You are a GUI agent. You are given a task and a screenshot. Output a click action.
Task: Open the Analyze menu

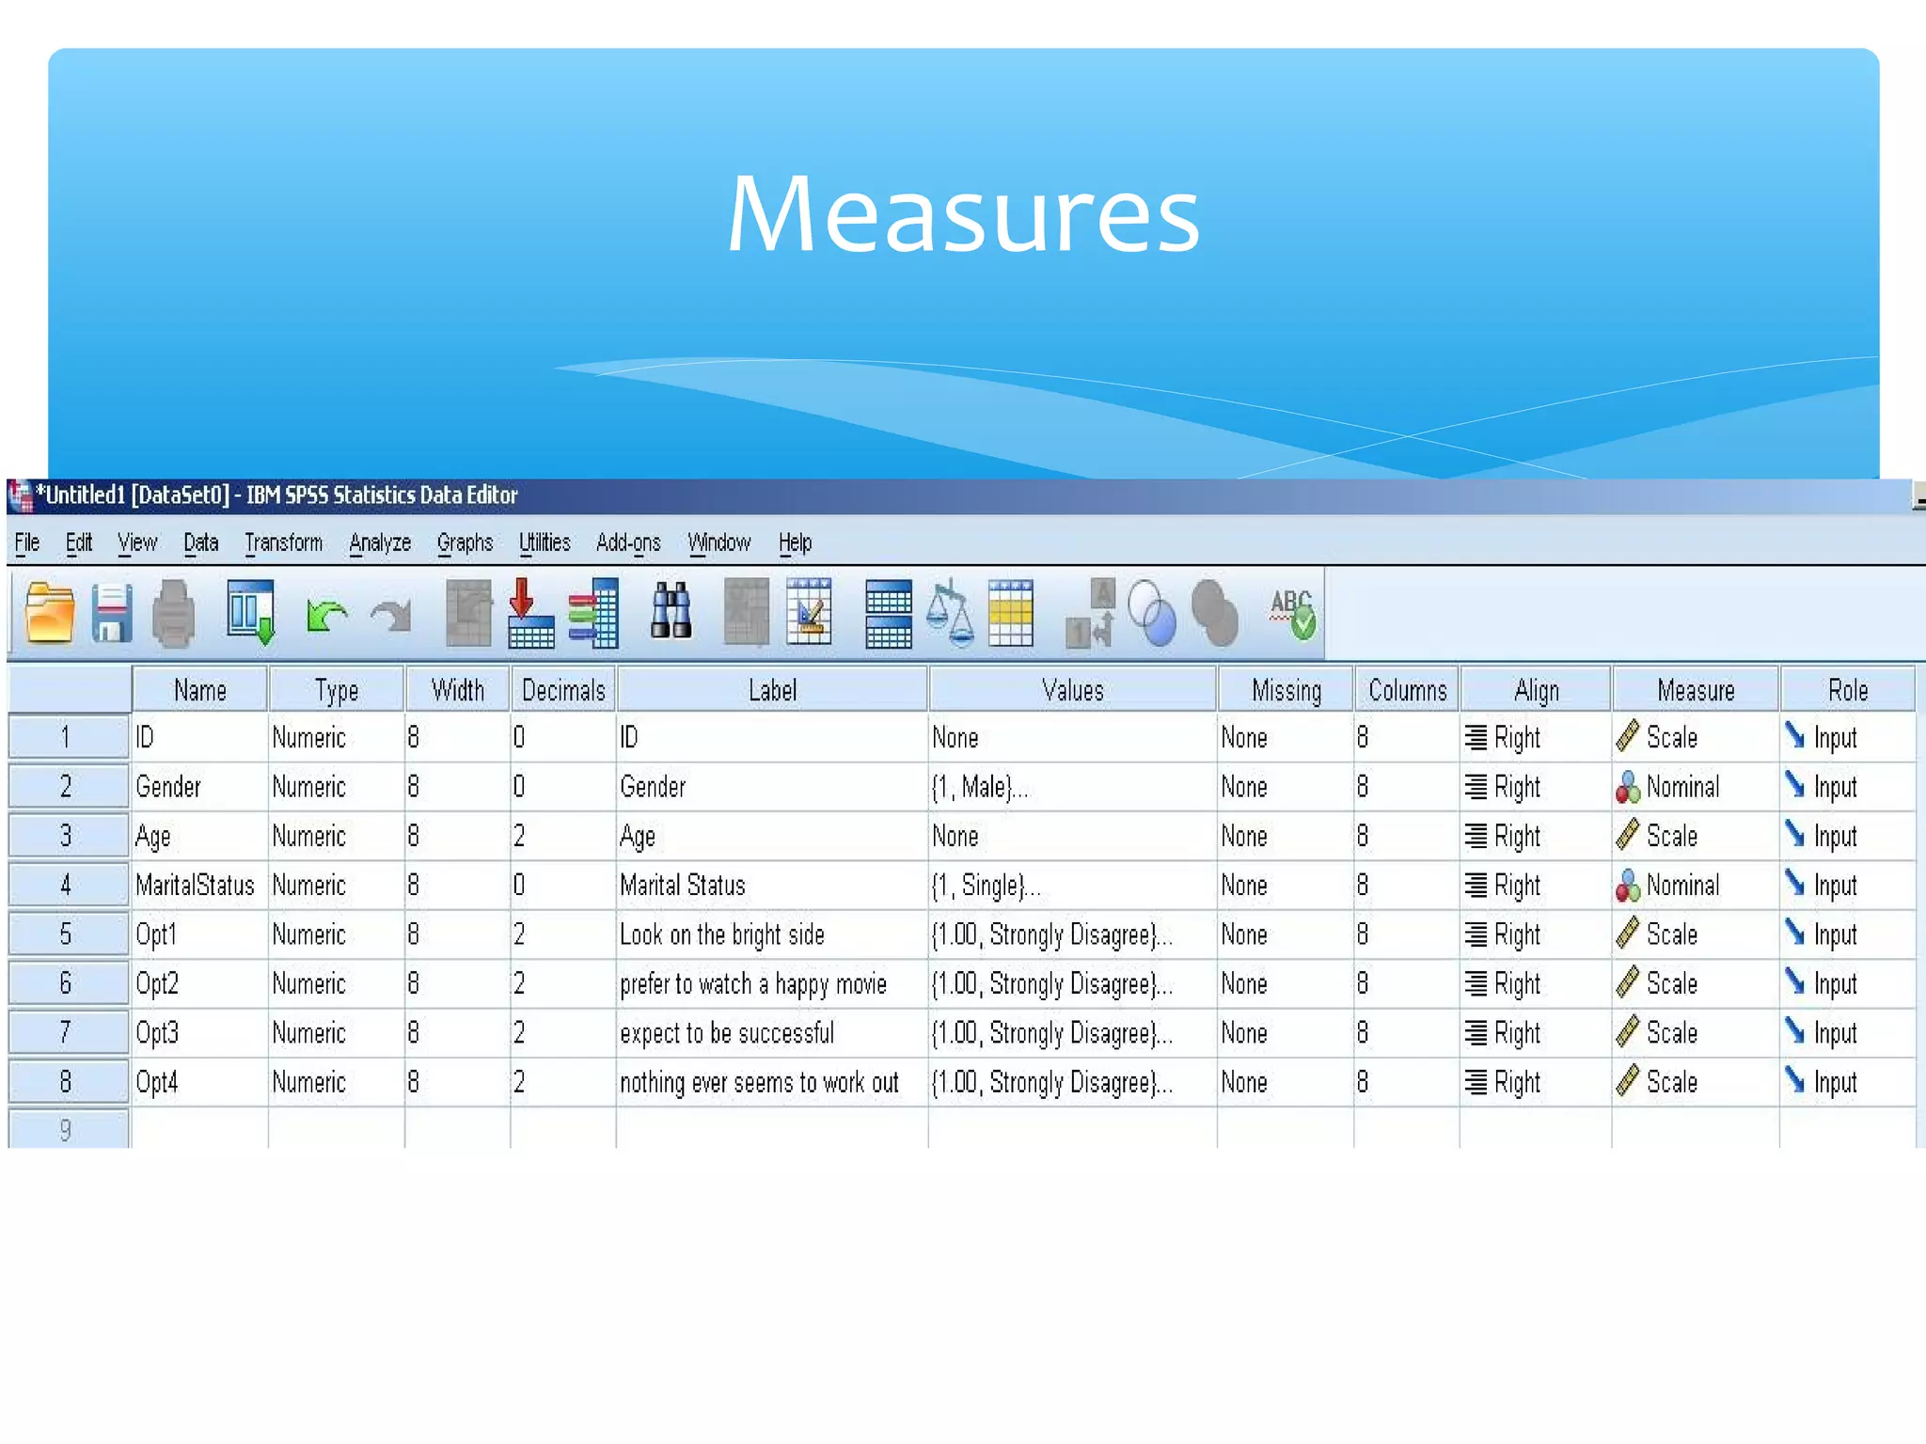coord(380,542)
